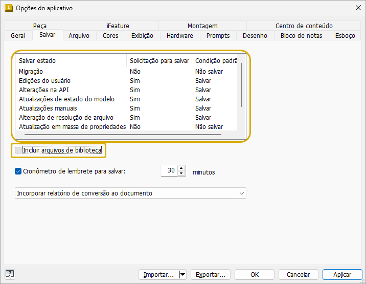
Task: Click the horizontal scrollbar in save list
Action: 123,135
